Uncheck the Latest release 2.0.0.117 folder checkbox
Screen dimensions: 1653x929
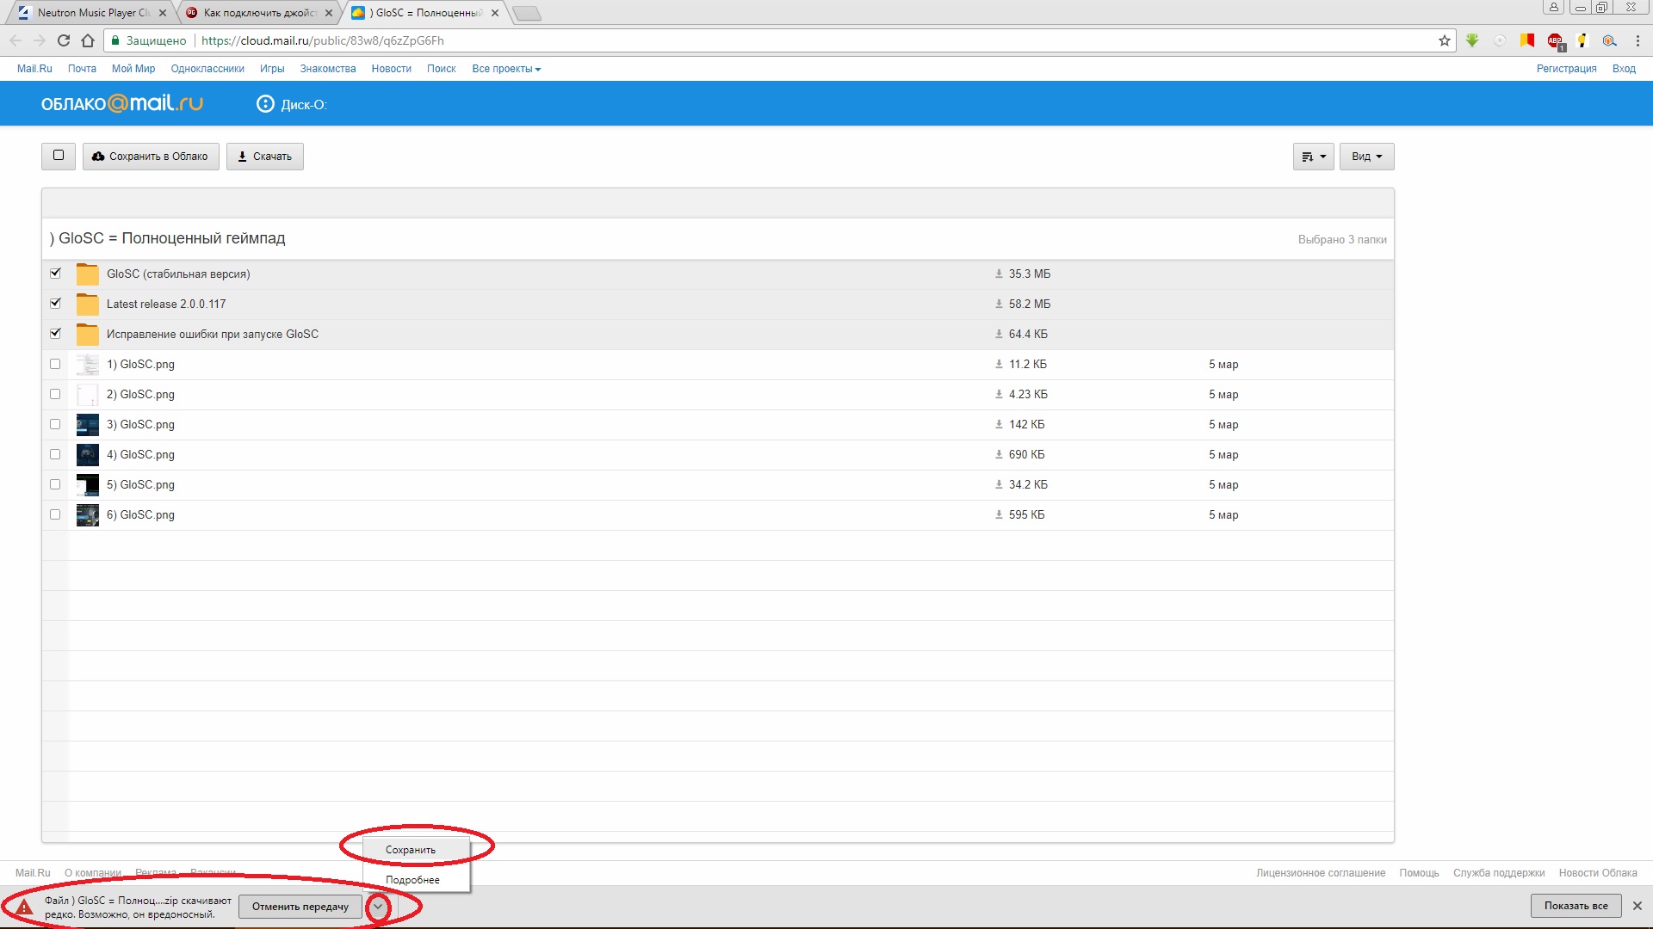[55, 303]
